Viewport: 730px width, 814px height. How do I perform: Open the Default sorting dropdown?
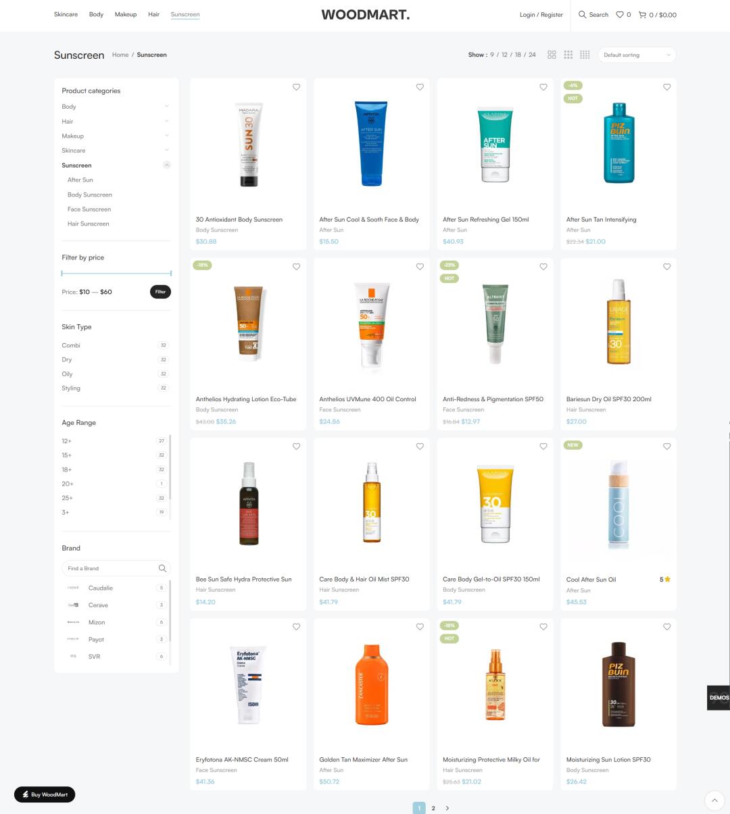coord(637,55)
